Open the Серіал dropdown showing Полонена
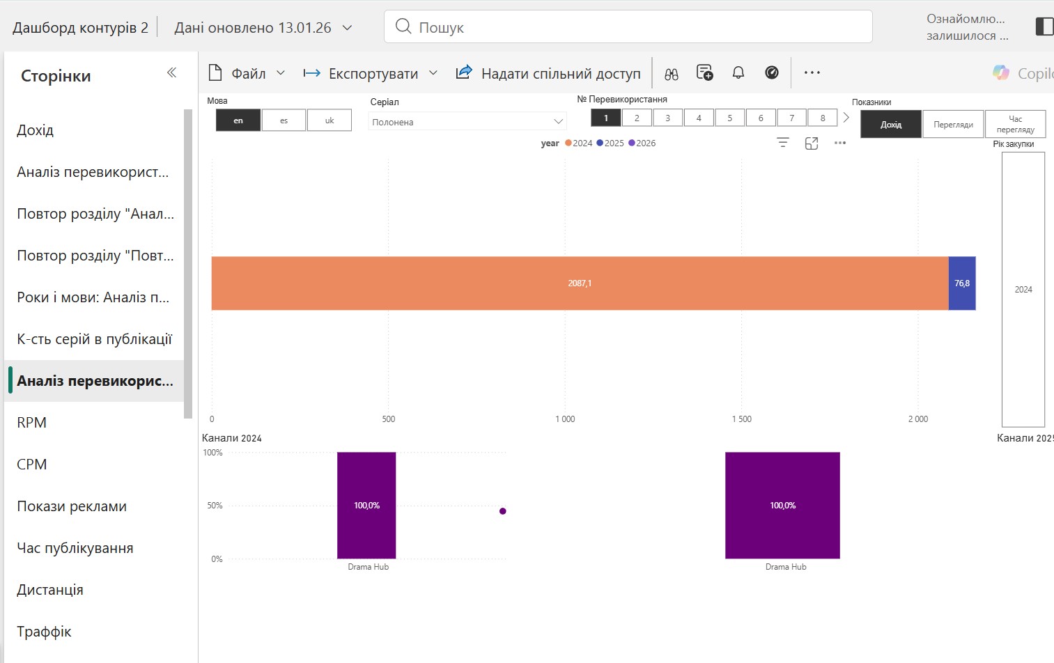 467,121
